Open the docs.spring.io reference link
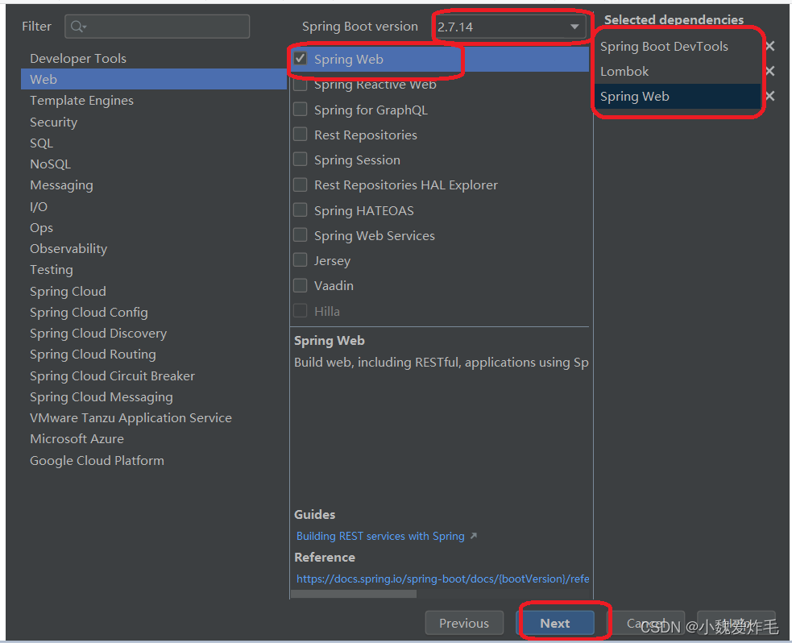Image resolution: width=792 pixels, height=643 pixels. 442,579
